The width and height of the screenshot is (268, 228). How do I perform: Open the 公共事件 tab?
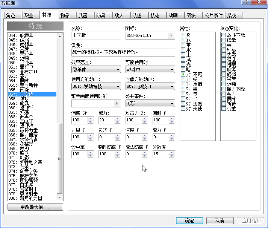click(x=213, y=15)
